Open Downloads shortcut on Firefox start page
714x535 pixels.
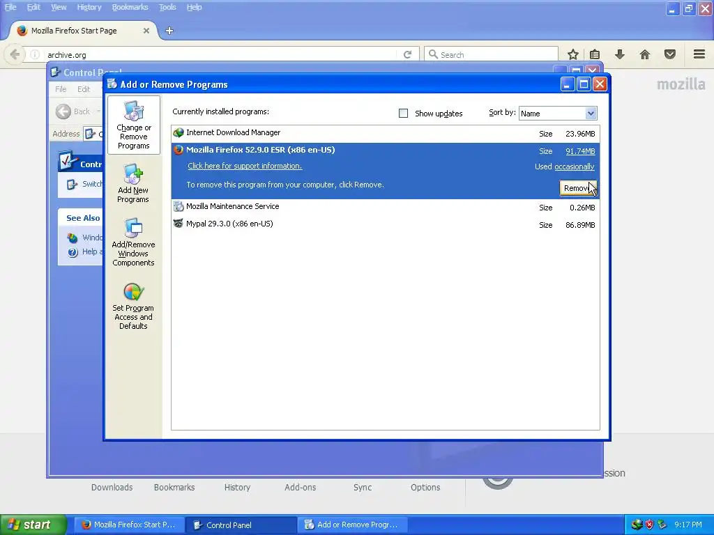pyautogui.click(x=112, y=487)
